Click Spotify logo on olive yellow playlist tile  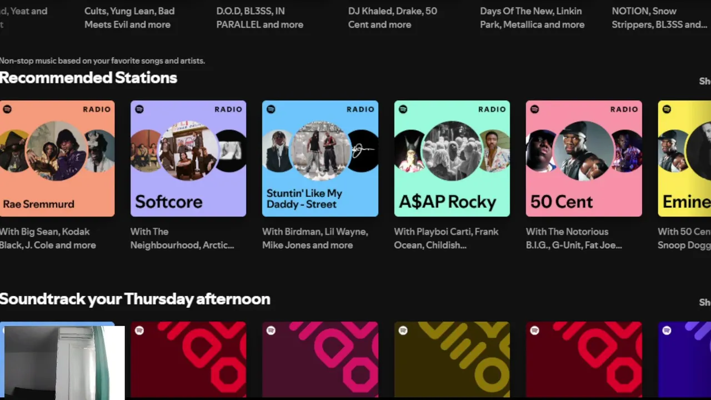point(403,331)
